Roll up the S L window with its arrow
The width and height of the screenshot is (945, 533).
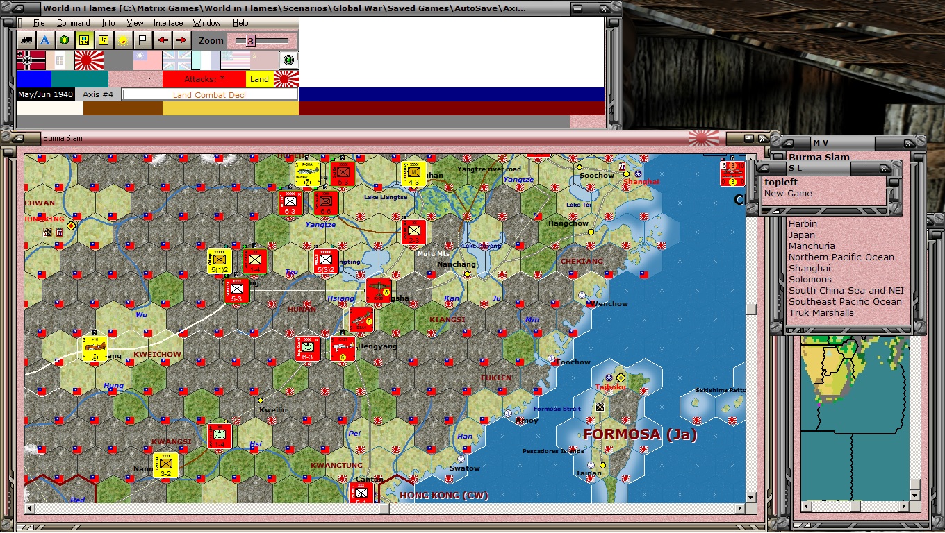coord(764,168)
